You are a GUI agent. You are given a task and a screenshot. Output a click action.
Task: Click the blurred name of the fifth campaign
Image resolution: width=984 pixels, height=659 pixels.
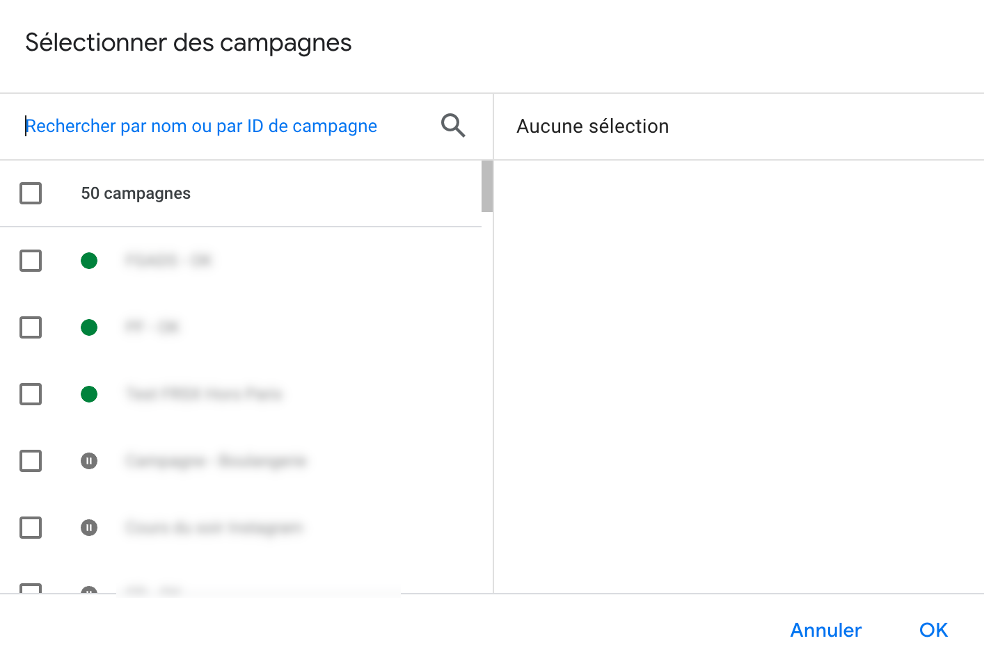coord(214,528)
